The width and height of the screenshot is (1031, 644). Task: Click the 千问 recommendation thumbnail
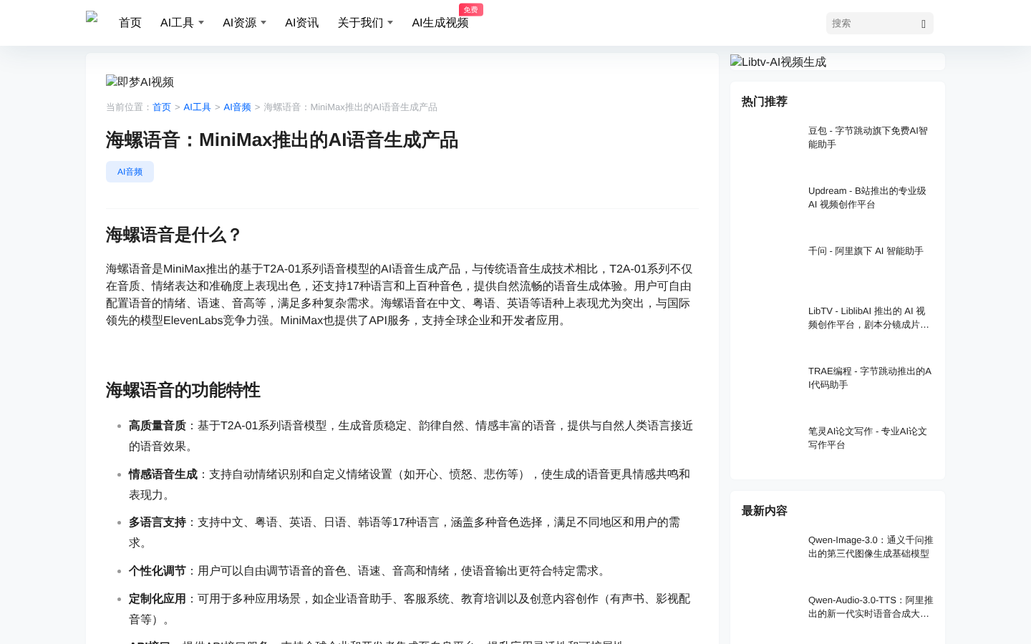[770, 266]
